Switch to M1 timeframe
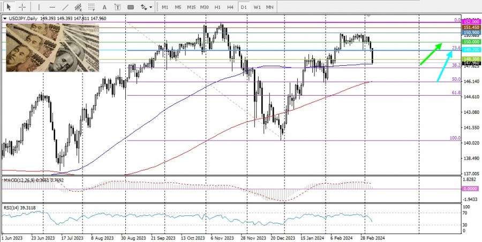This screenshot has width=482, height=242. (165, 7)
